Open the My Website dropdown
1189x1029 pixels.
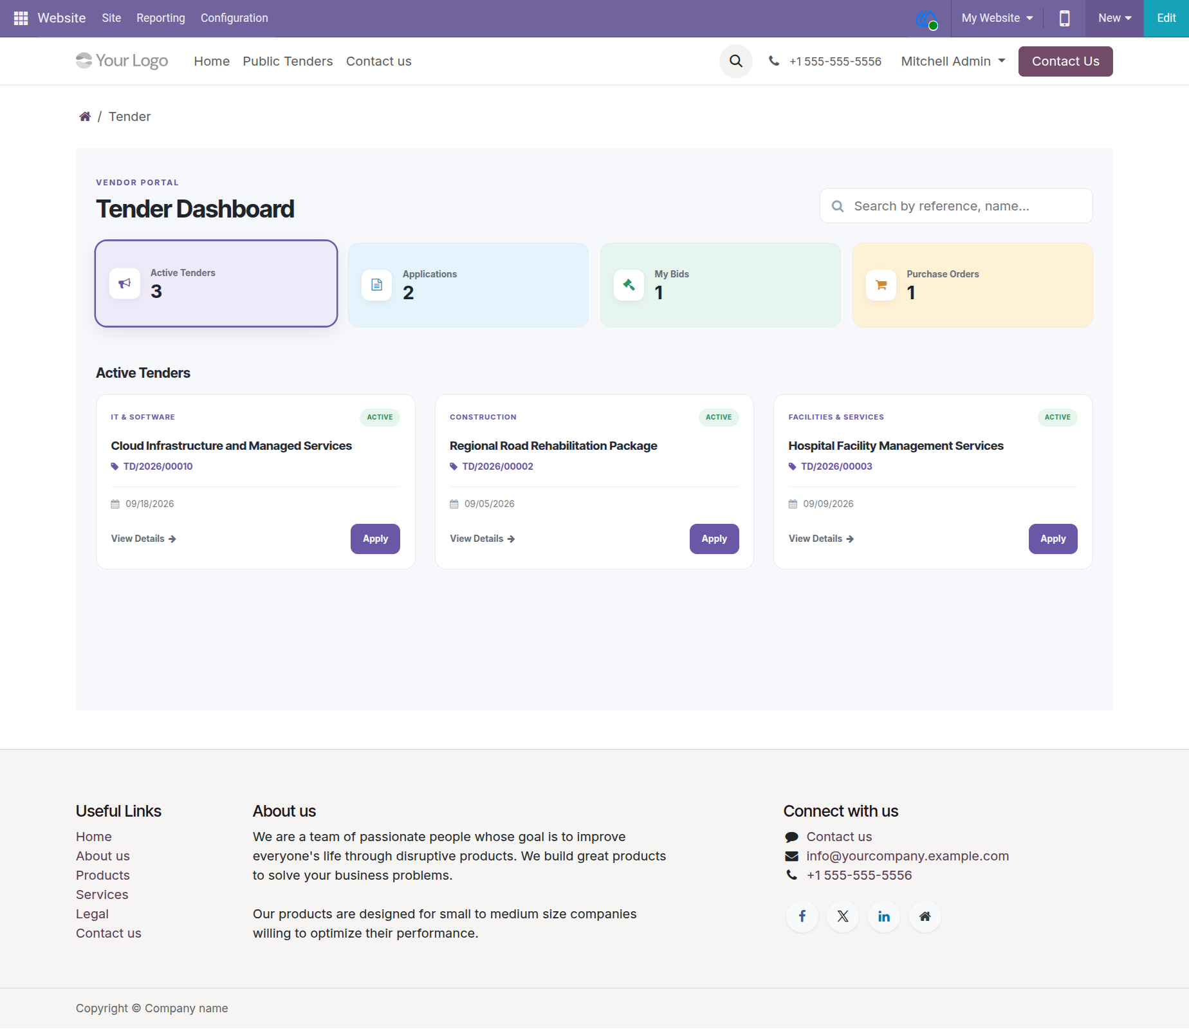pyautogui.click(x=997, y=18)
